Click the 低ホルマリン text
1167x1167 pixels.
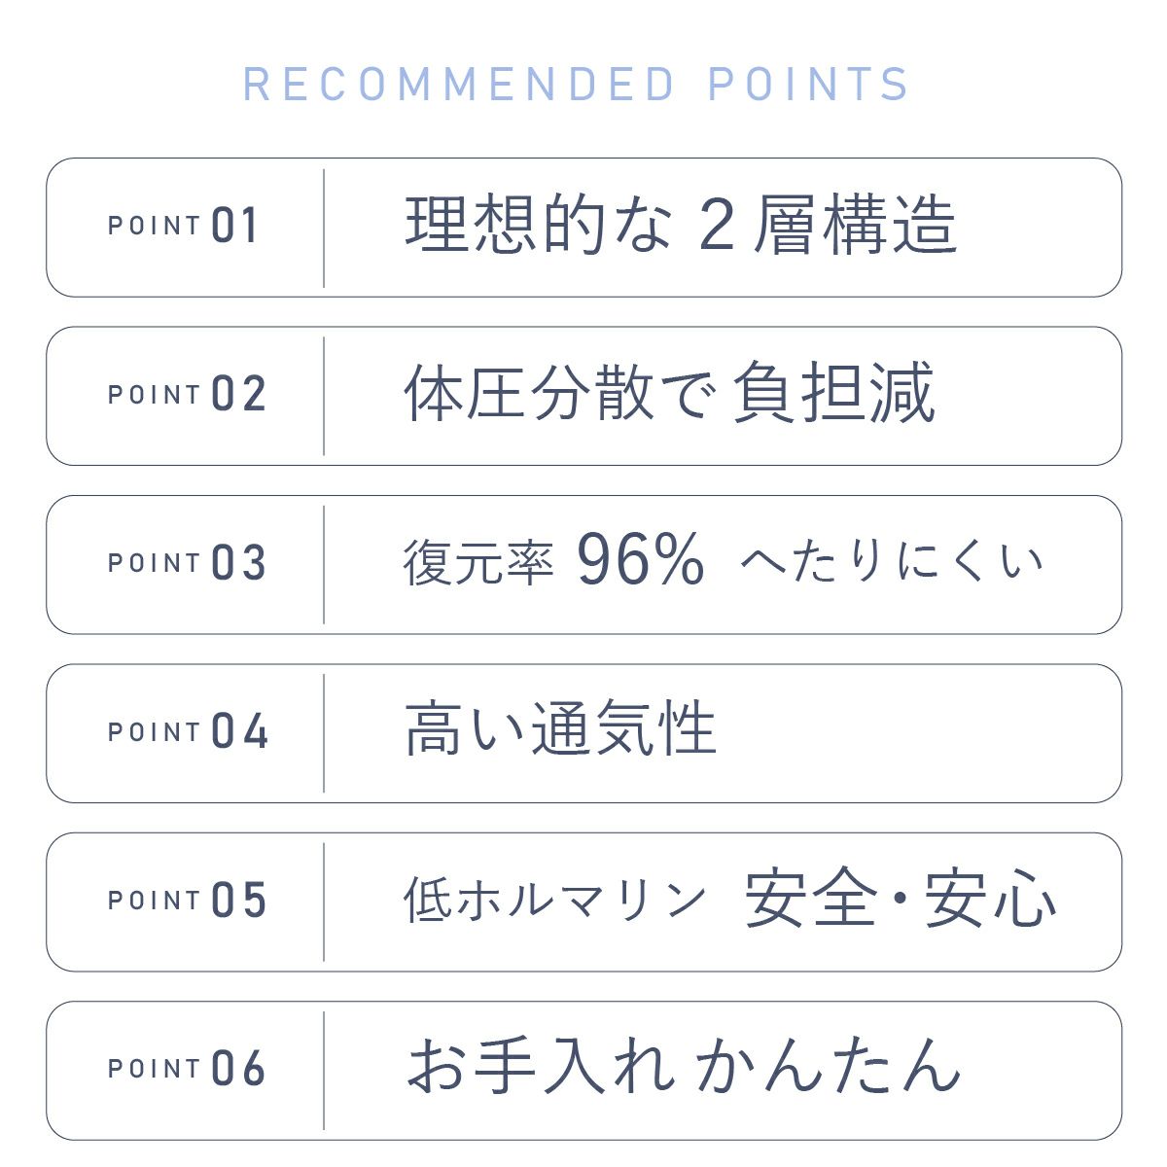coord(554,900)
